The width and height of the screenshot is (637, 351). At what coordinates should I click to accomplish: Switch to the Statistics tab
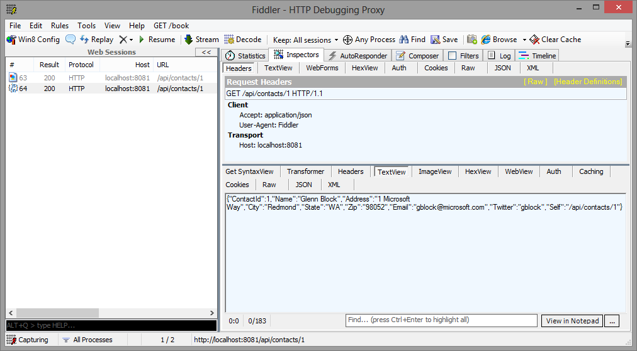[245, 55]
